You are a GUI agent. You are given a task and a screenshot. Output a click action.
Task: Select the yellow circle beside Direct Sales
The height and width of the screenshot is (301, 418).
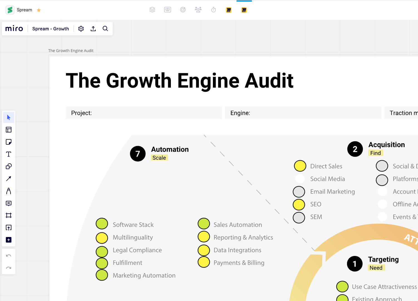point(300,166)
